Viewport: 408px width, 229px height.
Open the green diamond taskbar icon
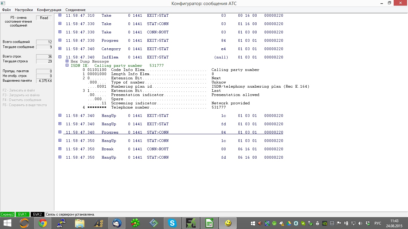pos(154,223)
